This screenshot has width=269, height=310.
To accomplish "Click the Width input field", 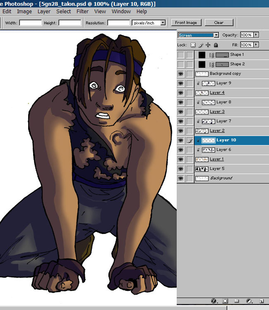I will 31,23.
